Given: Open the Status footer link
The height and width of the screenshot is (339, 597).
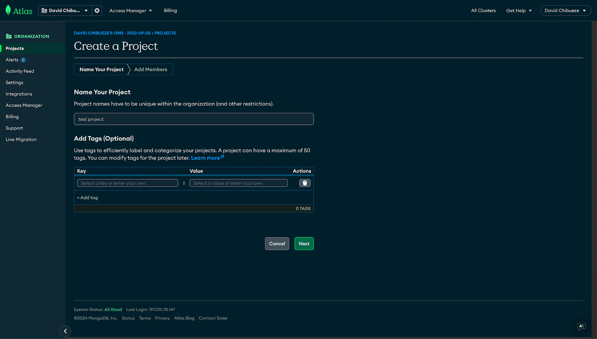Looking at the screenshot, I should [128, 318].
